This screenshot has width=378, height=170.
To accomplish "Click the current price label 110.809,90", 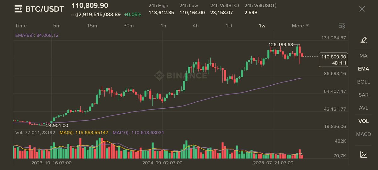I will pyautogui.click(x=334, y=57).
